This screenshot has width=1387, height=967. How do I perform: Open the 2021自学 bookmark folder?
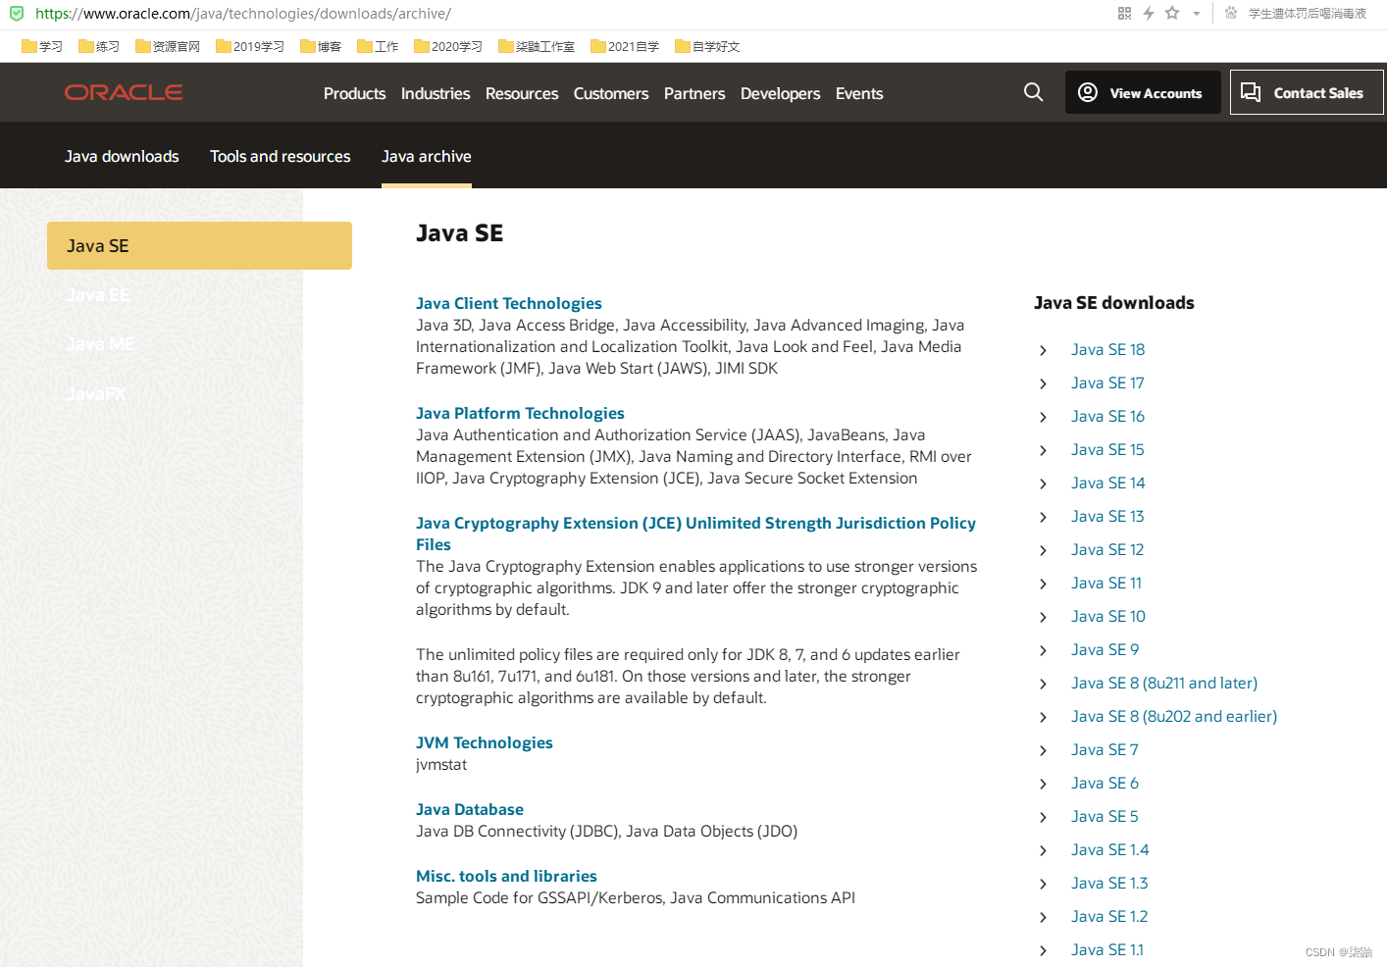[x=625, y=46]
